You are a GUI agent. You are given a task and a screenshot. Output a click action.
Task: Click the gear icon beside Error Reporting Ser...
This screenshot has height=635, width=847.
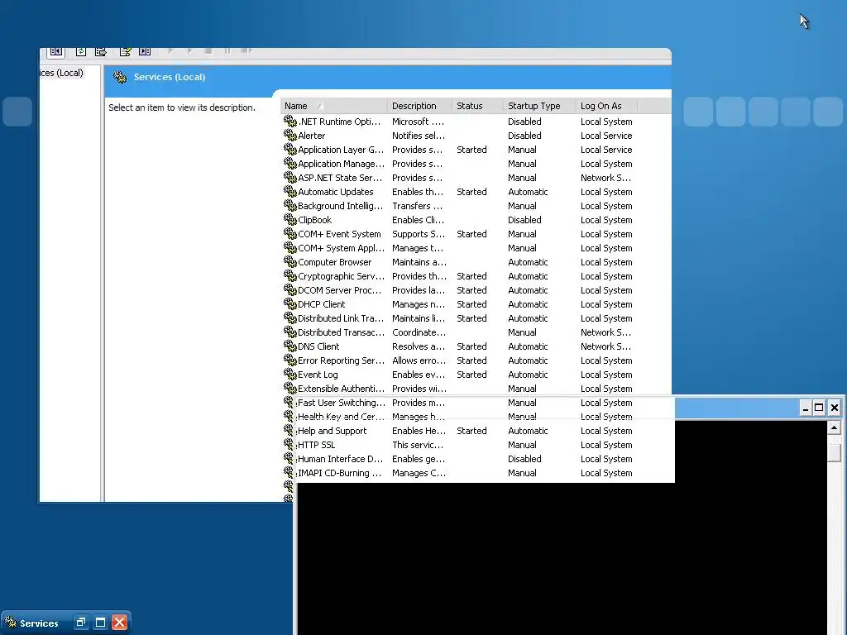click(290, 360)
